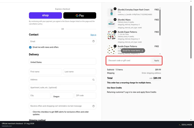Screen dimensions: 194x128
Task: Click the Discount code or gift card field
Action: (x=129, y=61)
